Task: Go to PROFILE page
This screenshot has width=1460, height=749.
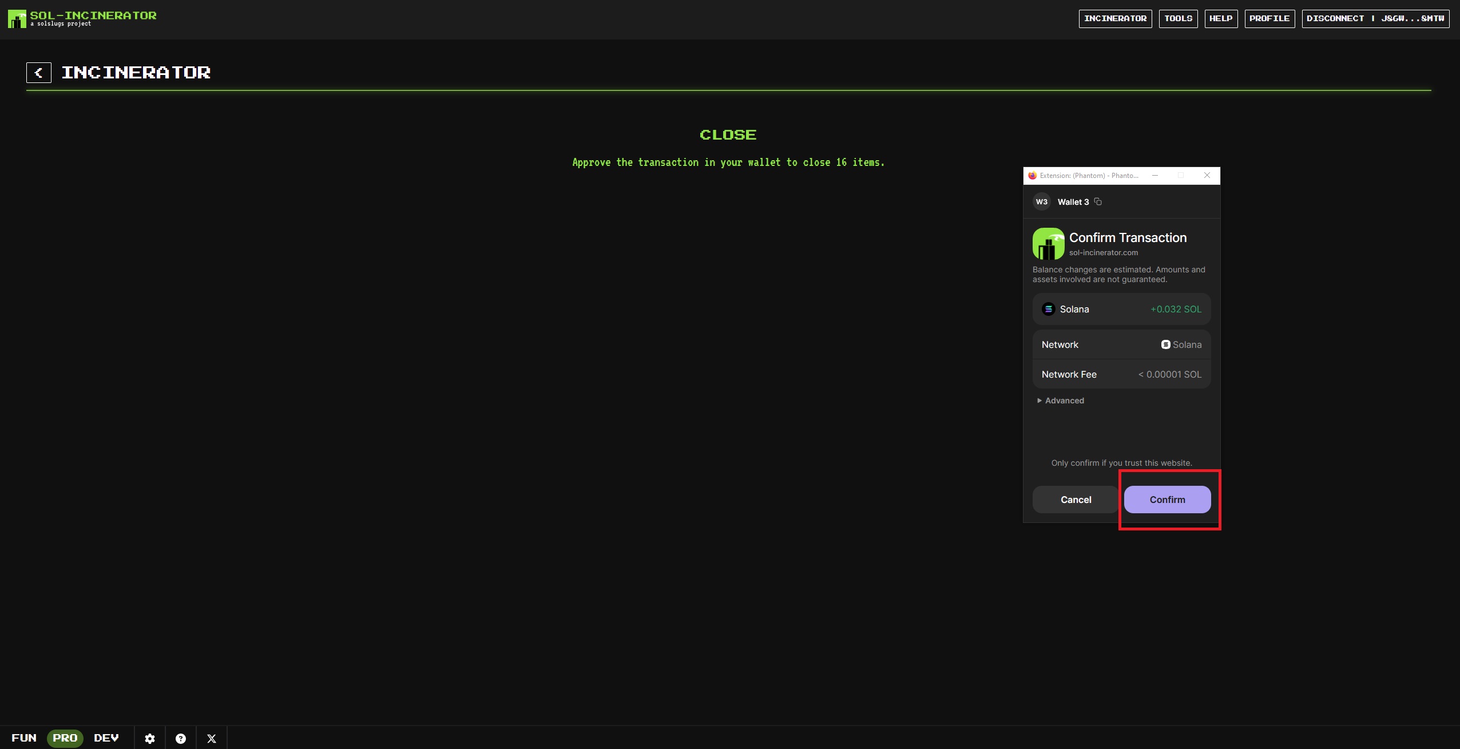Action: click(x=1269, y=18)
